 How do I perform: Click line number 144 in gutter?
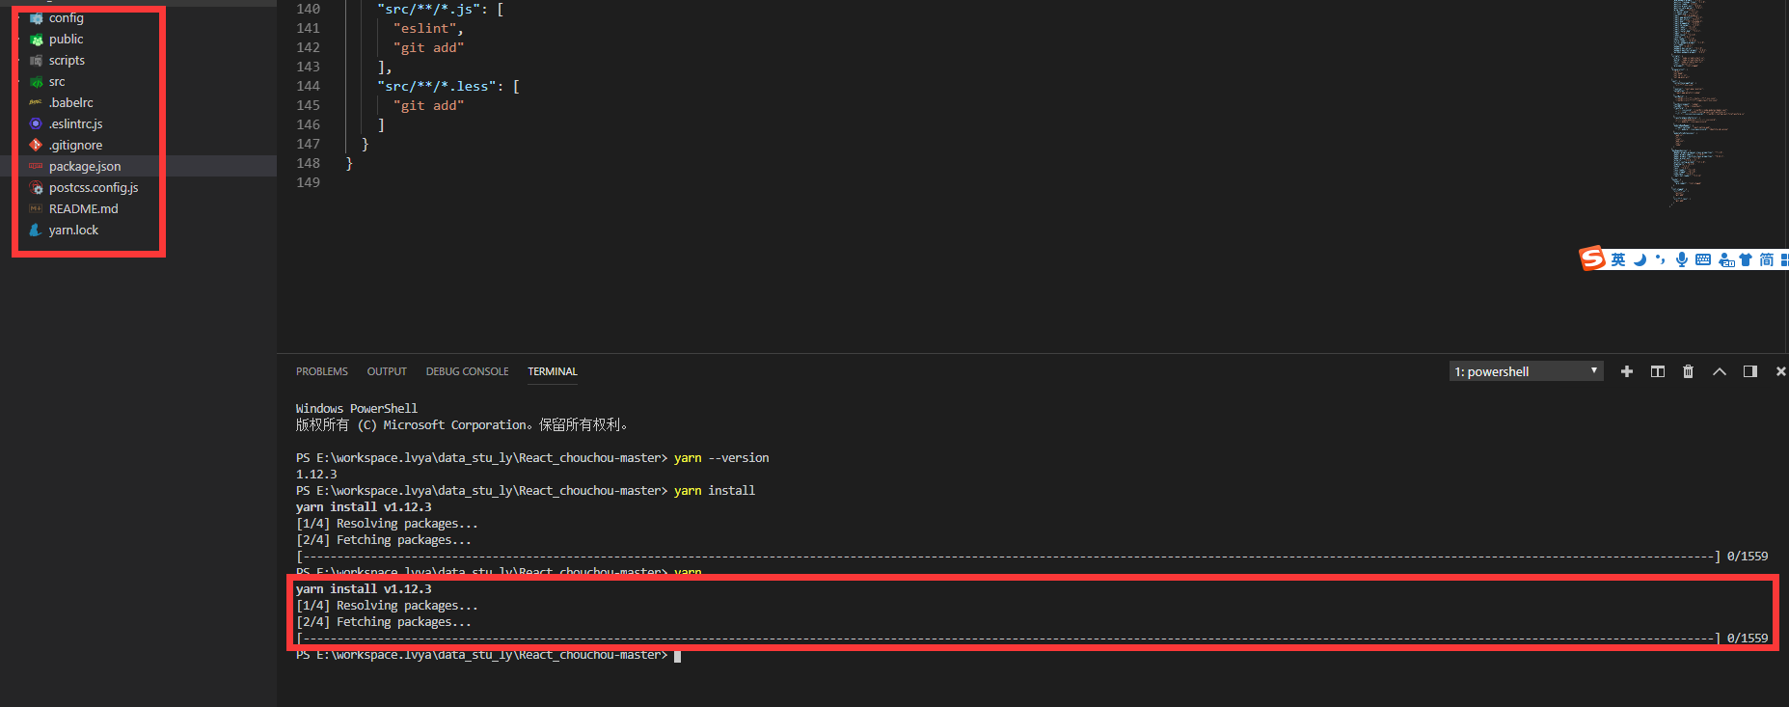[x=308, y=86]
